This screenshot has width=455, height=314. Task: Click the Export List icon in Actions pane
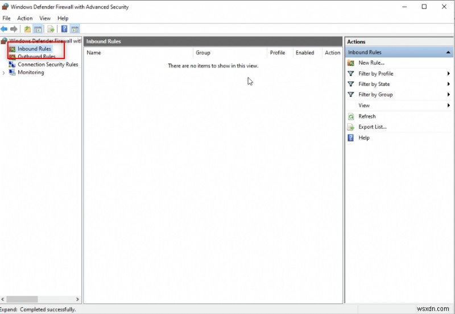pyautogui.click(x=351, y=127)
